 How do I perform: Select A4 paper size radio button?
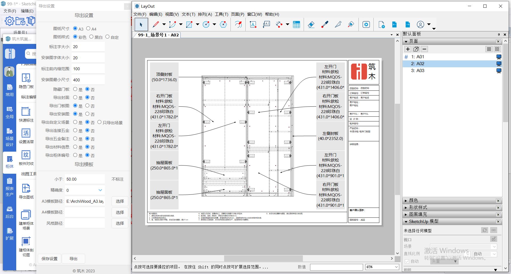[88, 28]
